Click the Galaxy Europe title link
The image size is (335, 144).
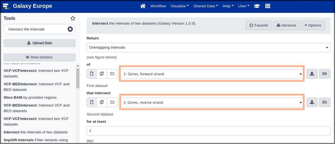click(33, 6)
